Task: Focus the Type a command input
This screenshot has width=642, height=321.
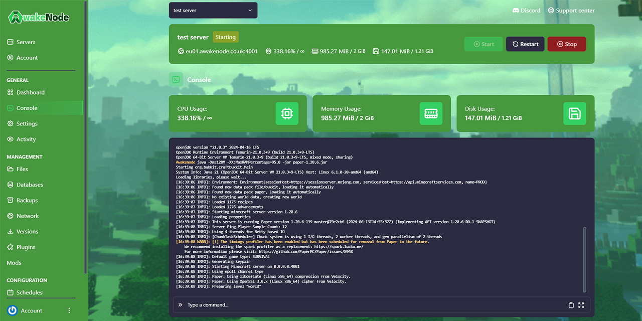Action: click(371, 305)
